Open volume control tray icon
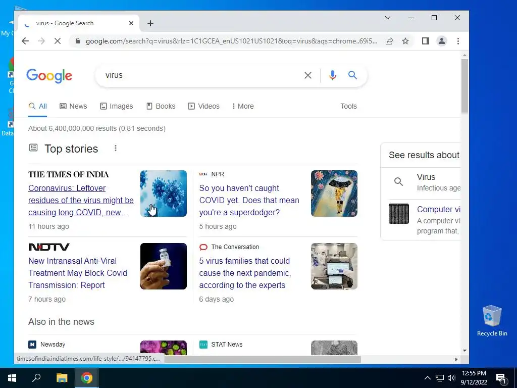 pos(451,378)
